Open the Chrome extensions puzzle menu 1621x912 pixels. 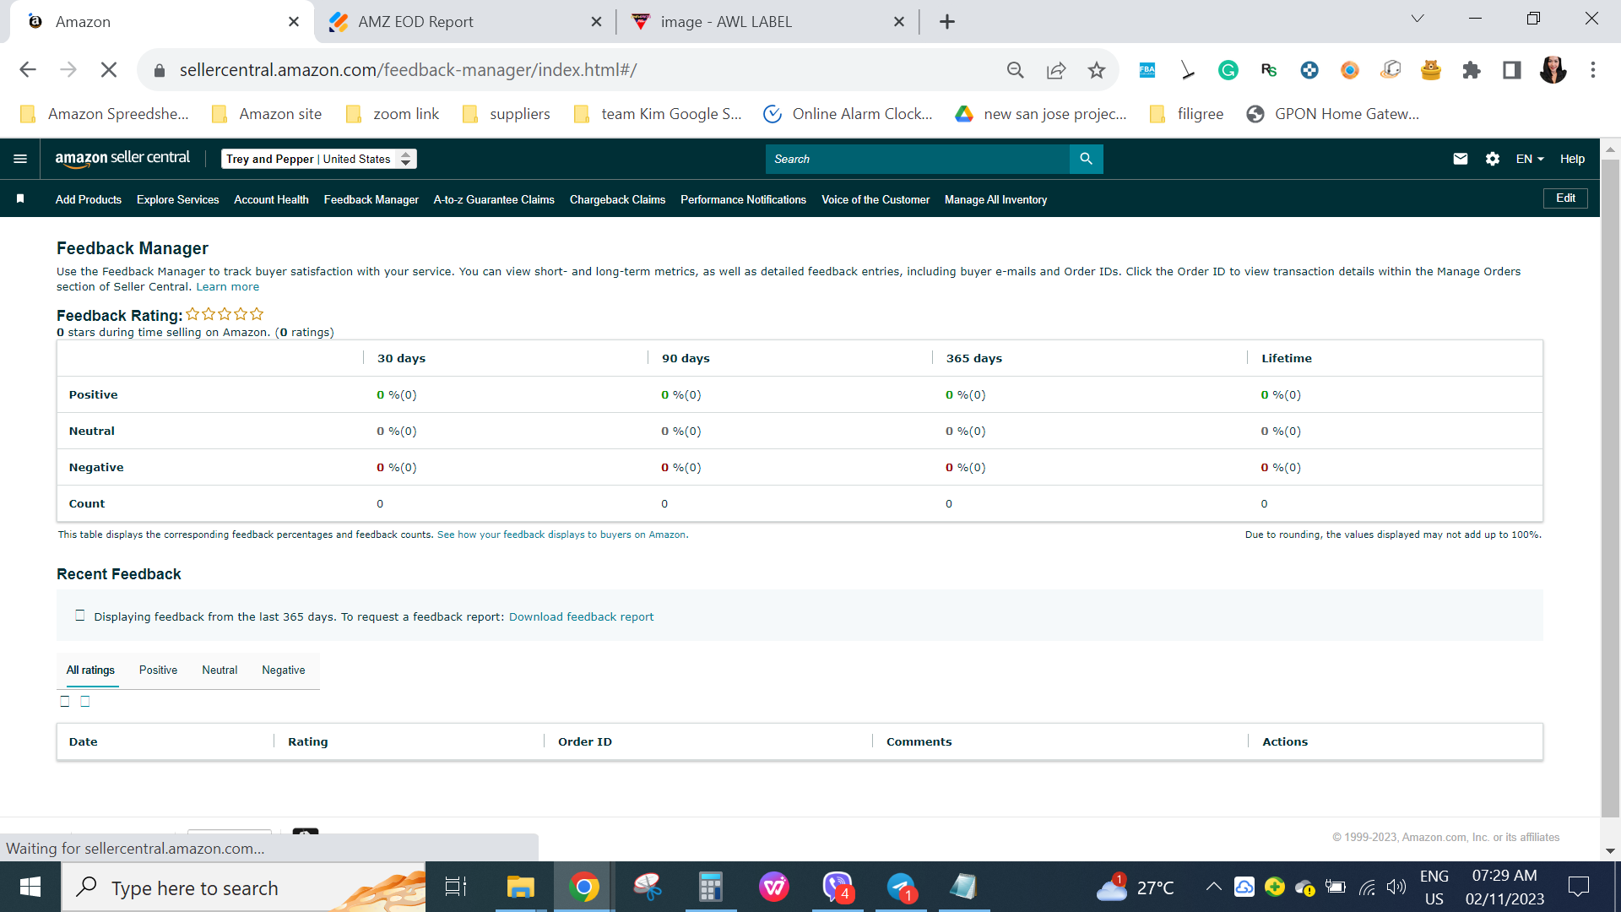1472,70
